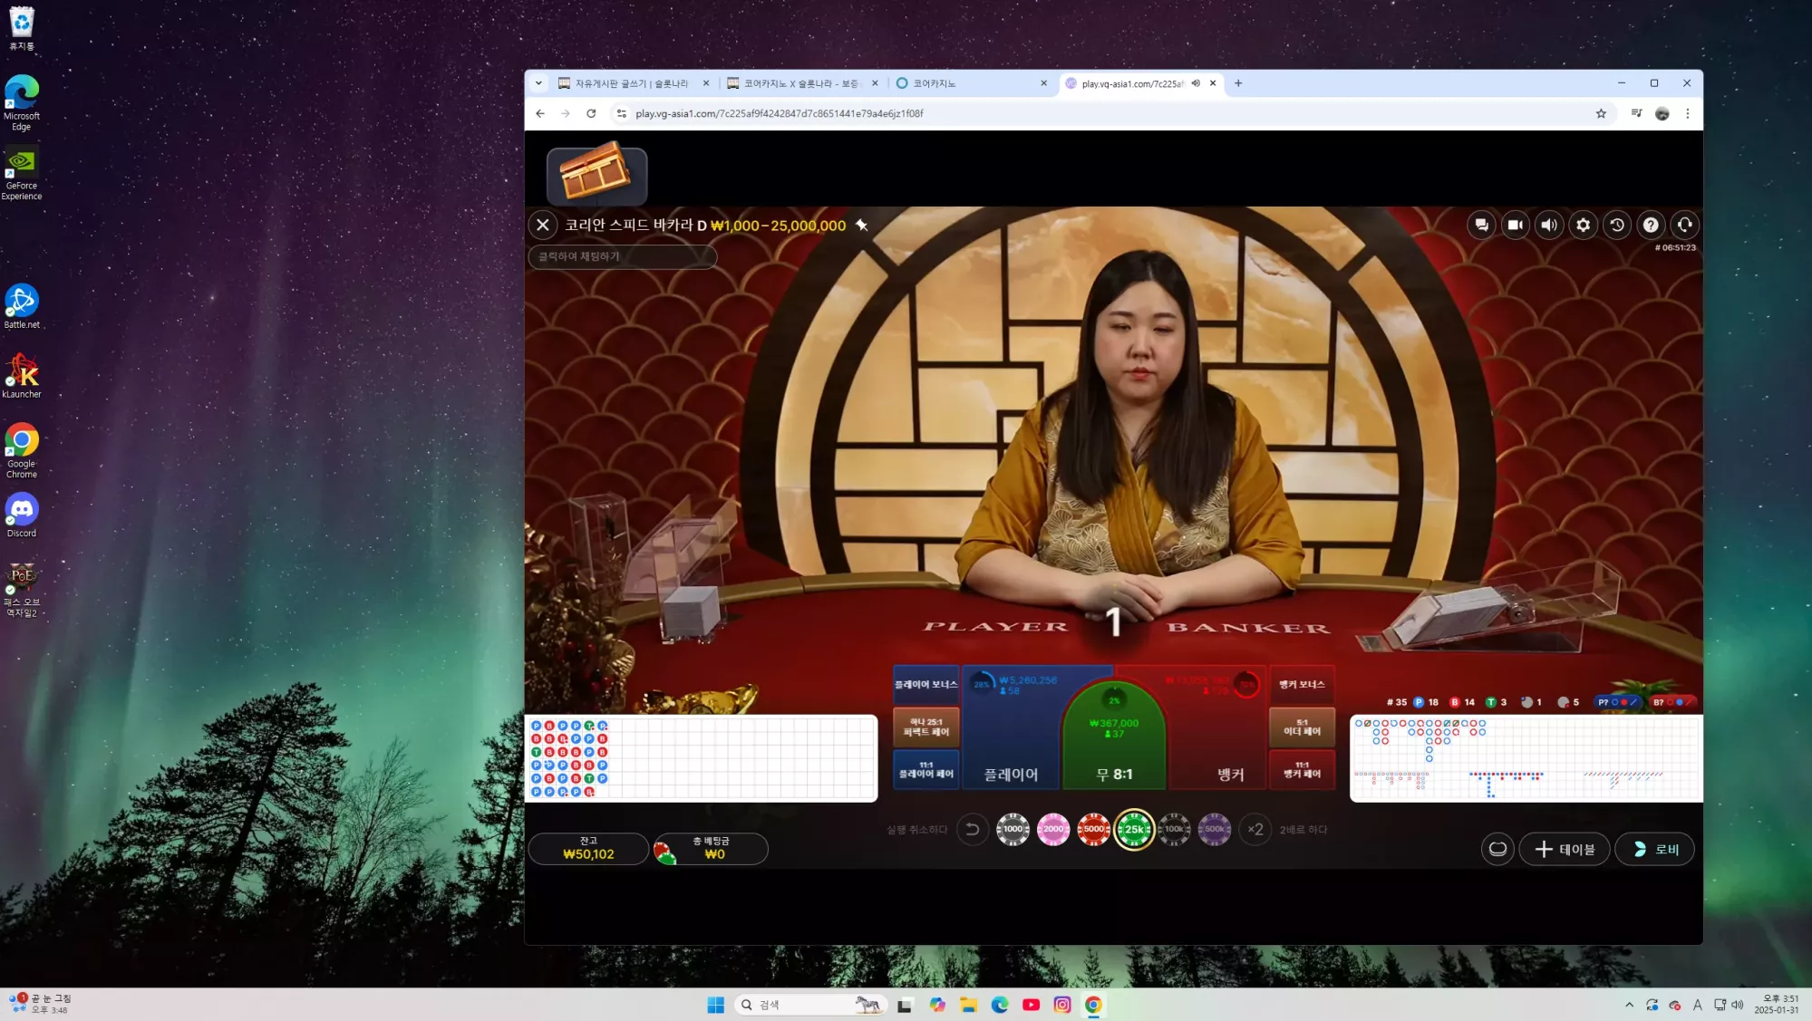The width and height of the screenshot is (1812, 1021).
Task: Select the 1000 chip
Action: coord(1013,829)
